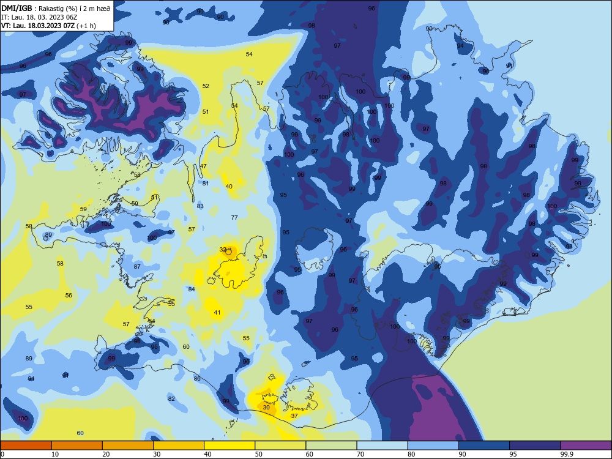
Task: Click the humidity value '30' on the map
Action: click(x=266, y=408)
